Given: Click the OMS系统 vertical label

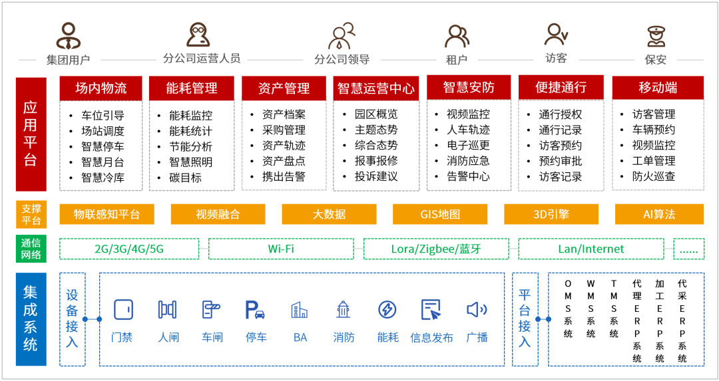Looking at the screenshot, I should [568, 309].
